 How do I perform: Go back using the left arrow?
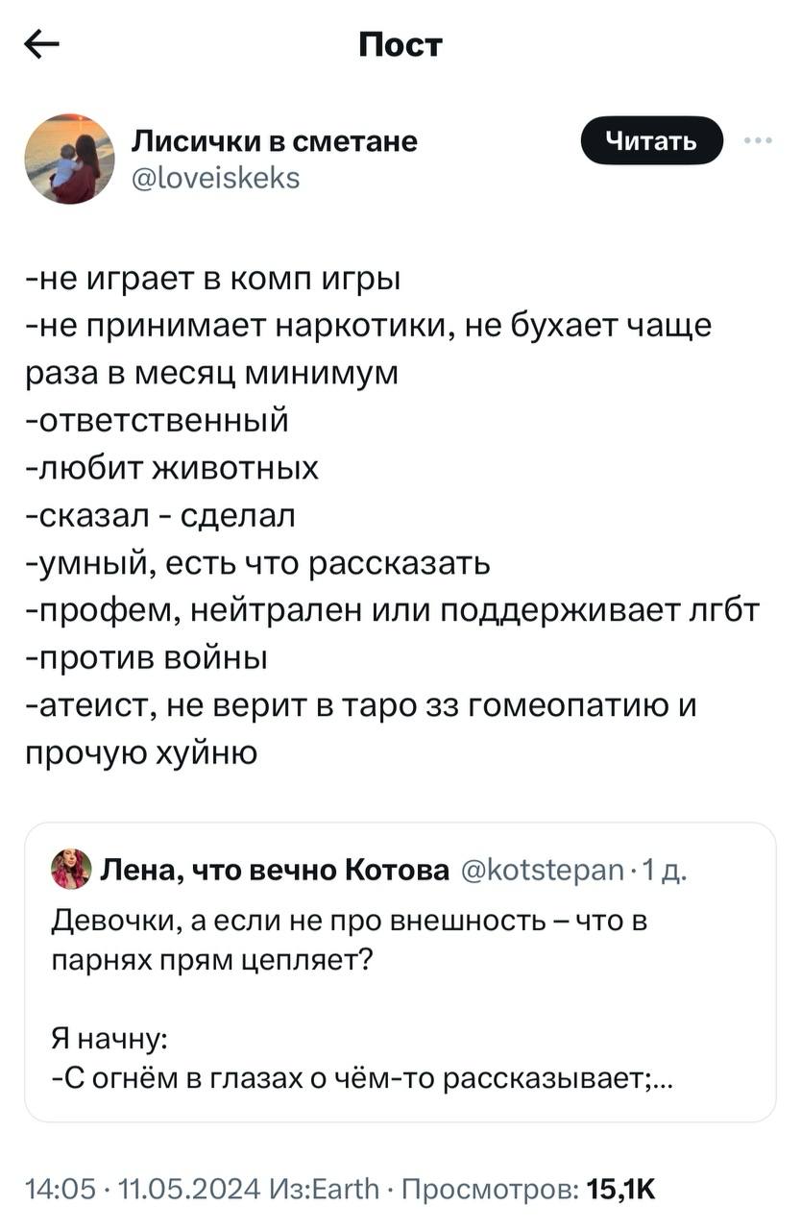pos(41,44)
